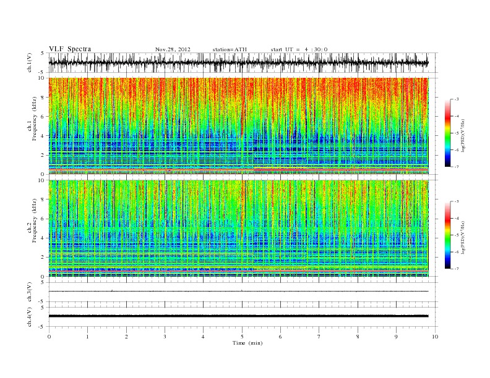Click the "10" tick on the time axis
This screenshot has width=490, height=378.
(435, 337)
